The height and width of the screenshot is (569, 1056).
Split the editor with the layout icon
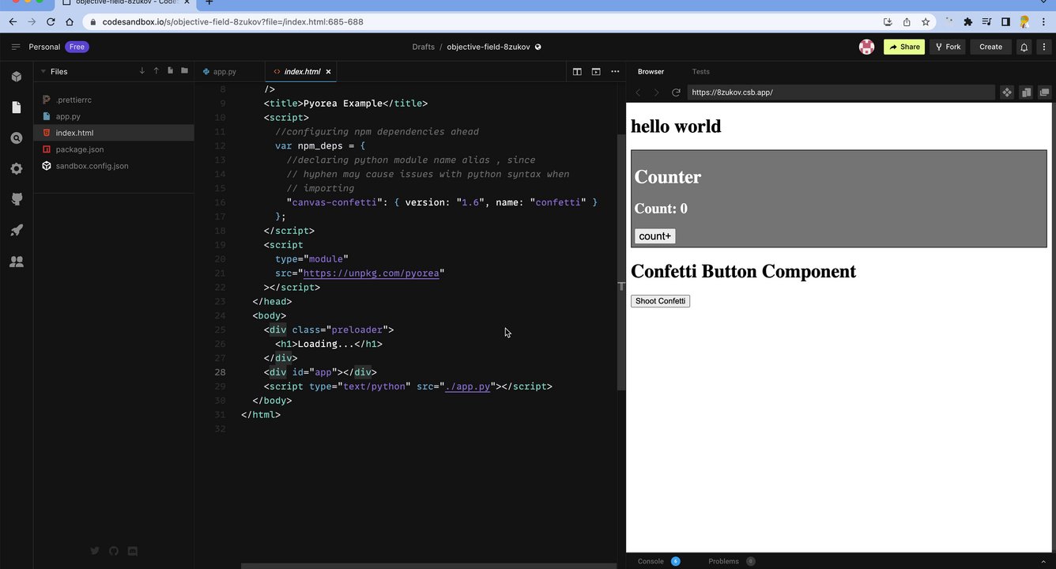tap(577, 72)
